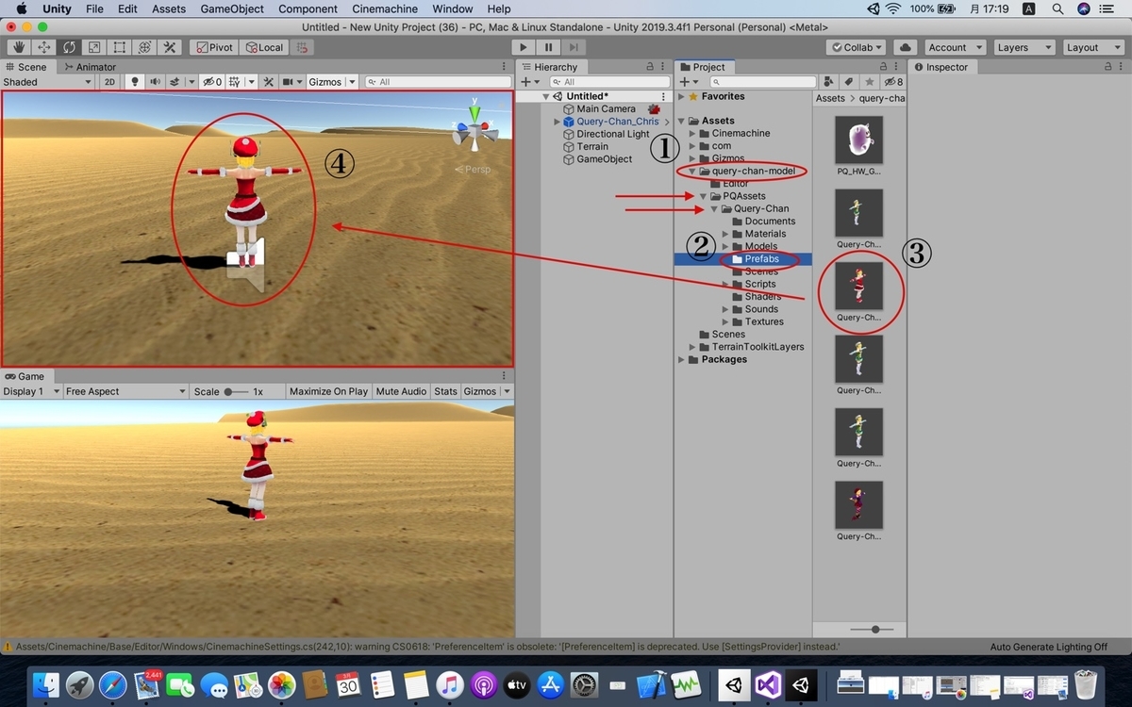Open the Collab dropdown

857,47
